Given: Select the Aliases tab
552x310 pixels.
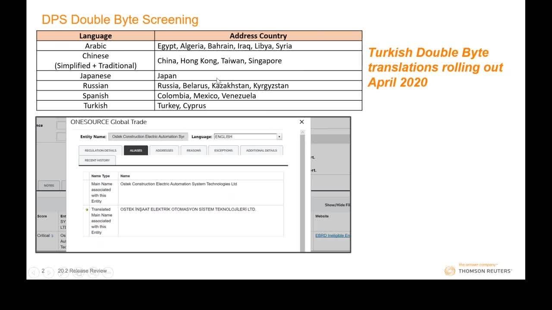Looking at the screenshot, I should tap(136, 150).
